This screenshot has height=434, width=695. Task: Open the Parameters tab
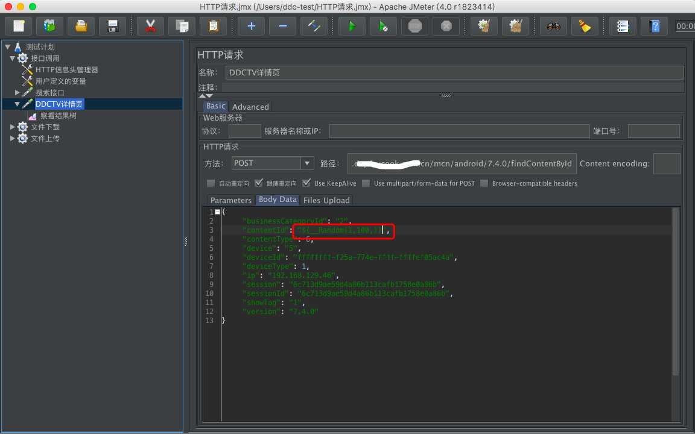(231, 200)
